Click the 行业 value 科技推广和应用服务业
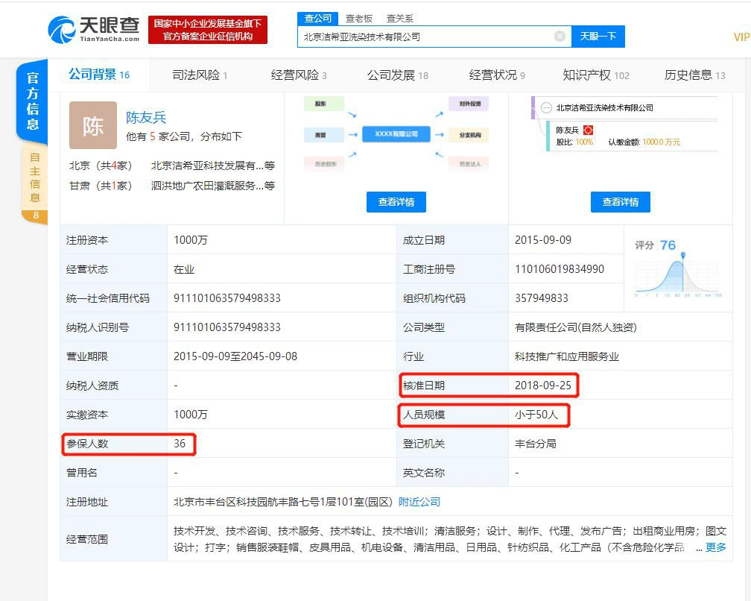Screen dimensions: 751x601 [x=567, y=356]
